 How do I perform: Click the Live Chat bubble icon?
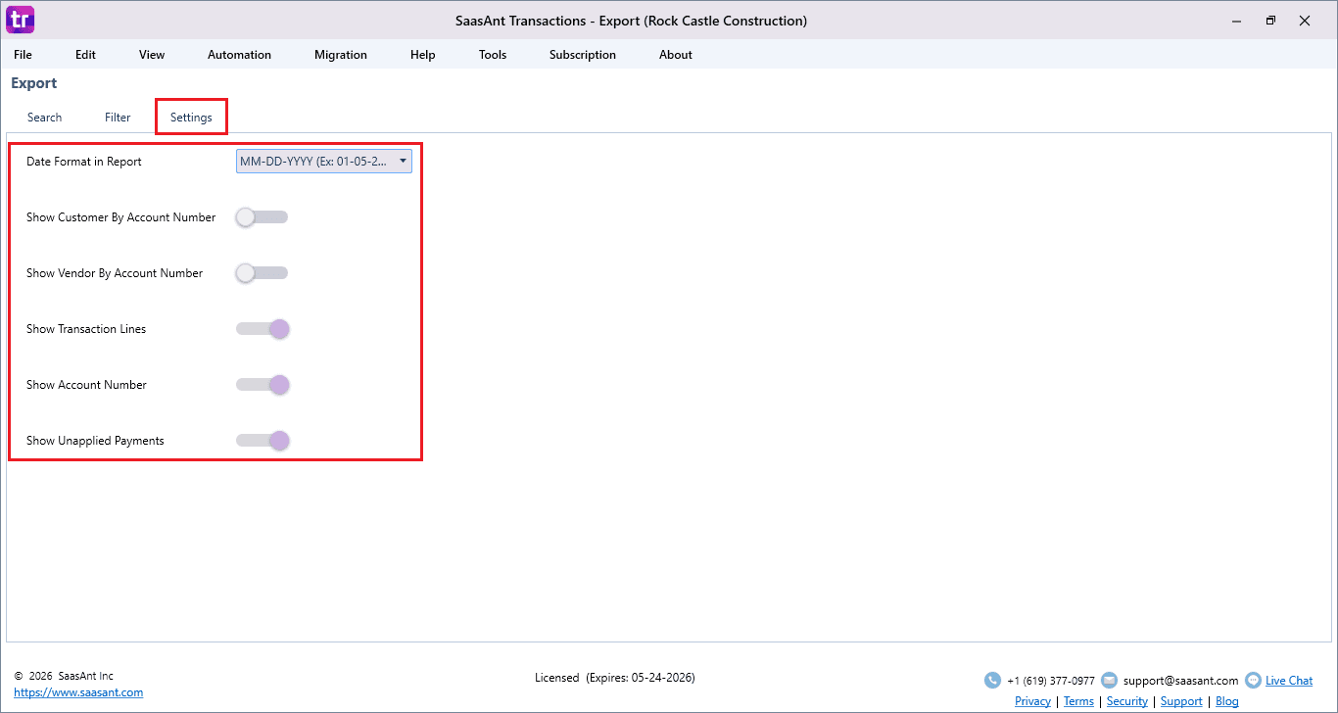pyautogui.click(x=1253, y=680)
